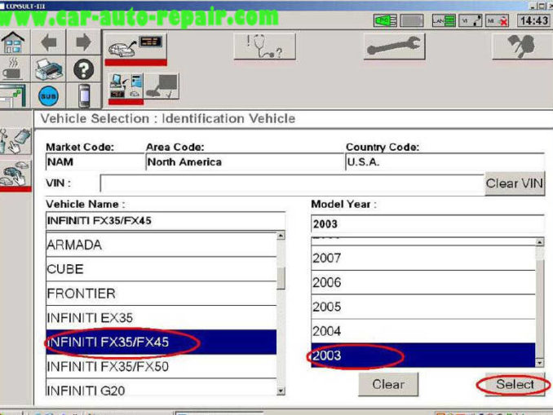Click the grey battery status indicator
The height and width of the screenshot is (415, 553).
point(412,20)
